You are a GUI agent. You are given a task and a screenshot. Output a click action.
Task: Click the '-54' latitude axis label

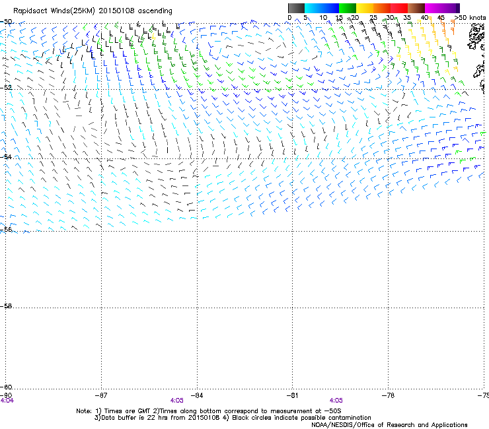(x=6, y=156)
